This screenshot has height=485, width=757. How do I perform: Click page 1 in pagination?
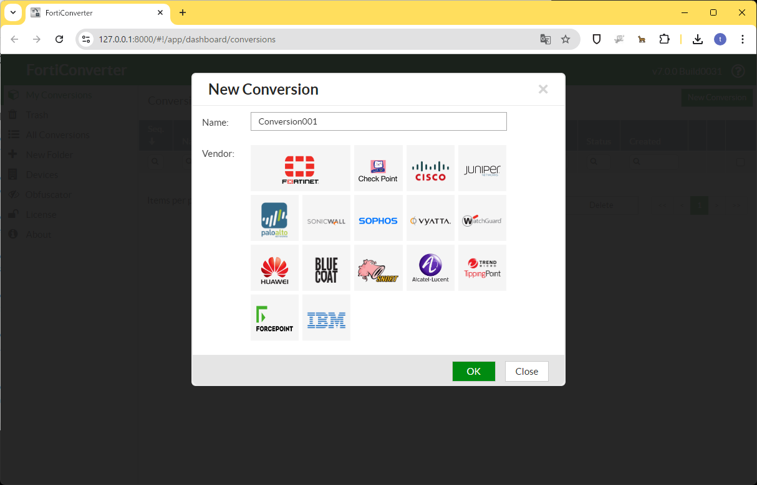tap(700, 205)
